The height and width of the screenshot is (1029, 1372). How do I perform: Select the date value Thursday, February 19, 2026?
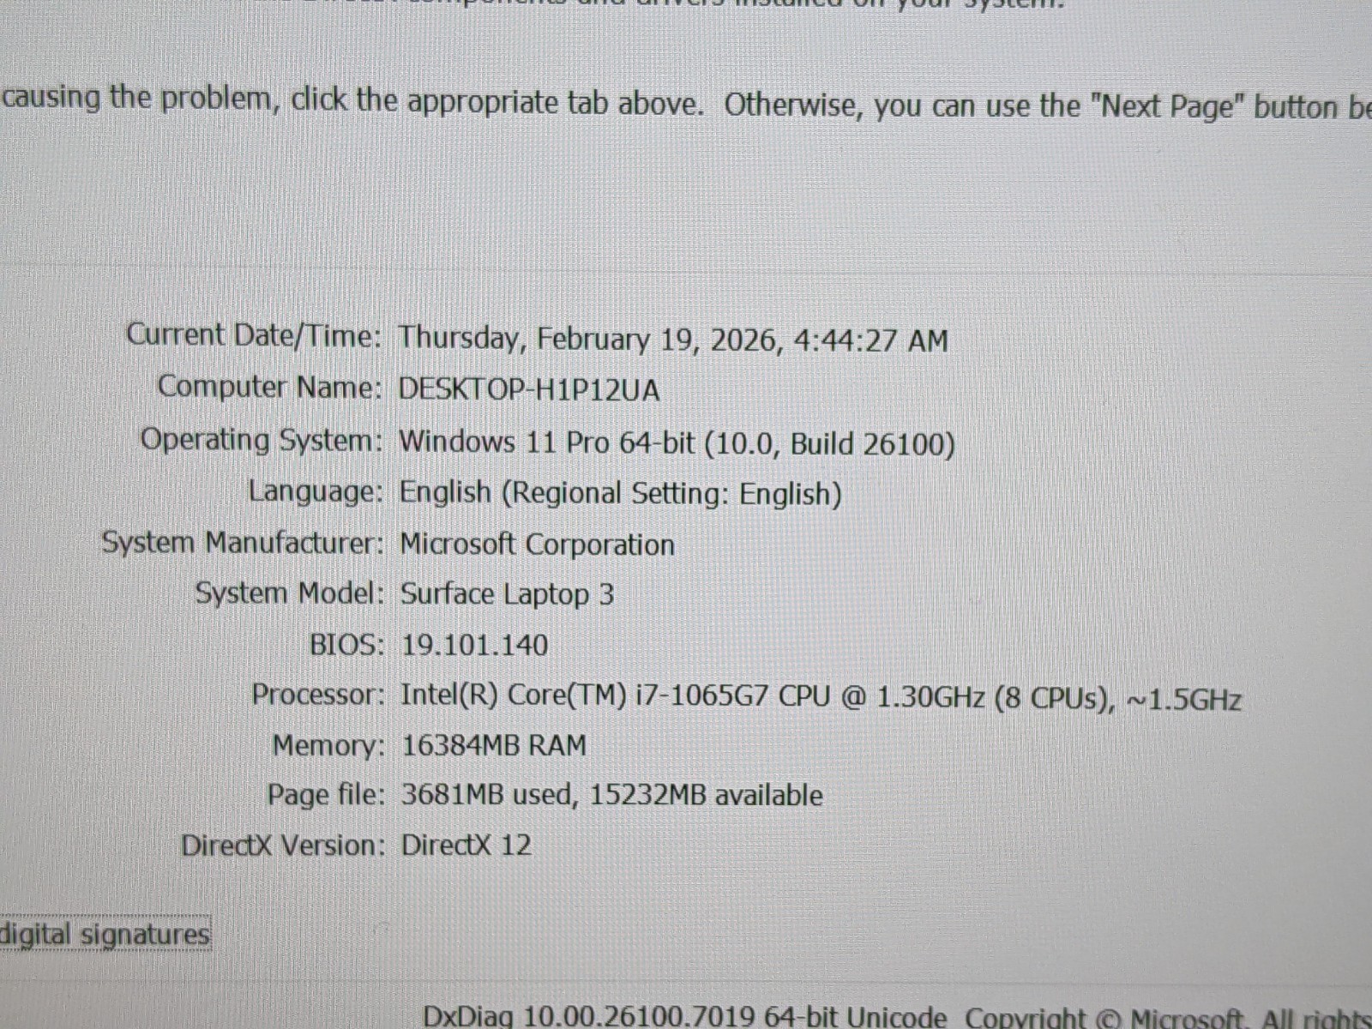(x=673, y=340)
